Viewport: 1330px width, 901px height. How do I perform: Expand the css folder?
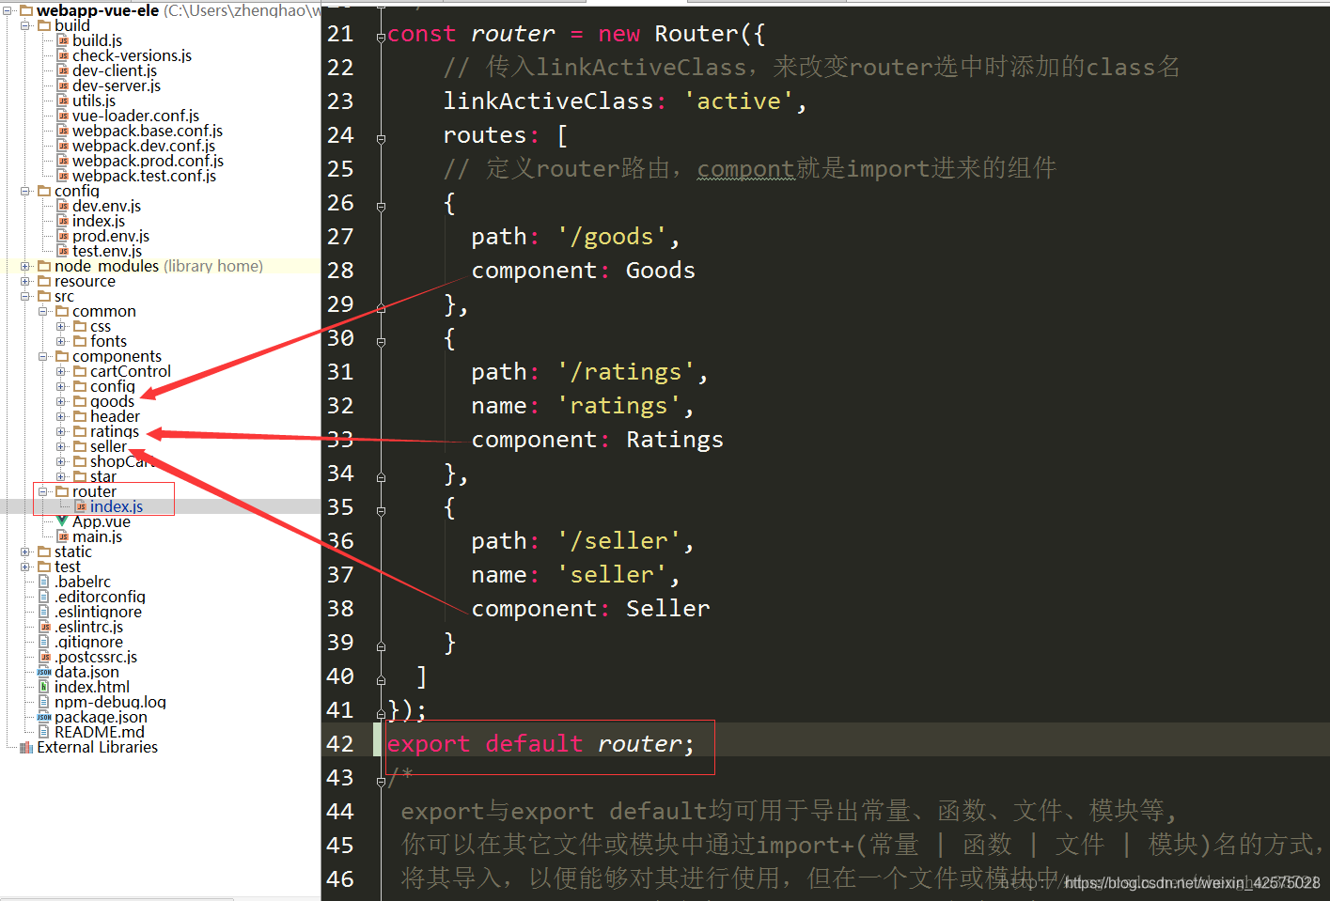(61, 326)
